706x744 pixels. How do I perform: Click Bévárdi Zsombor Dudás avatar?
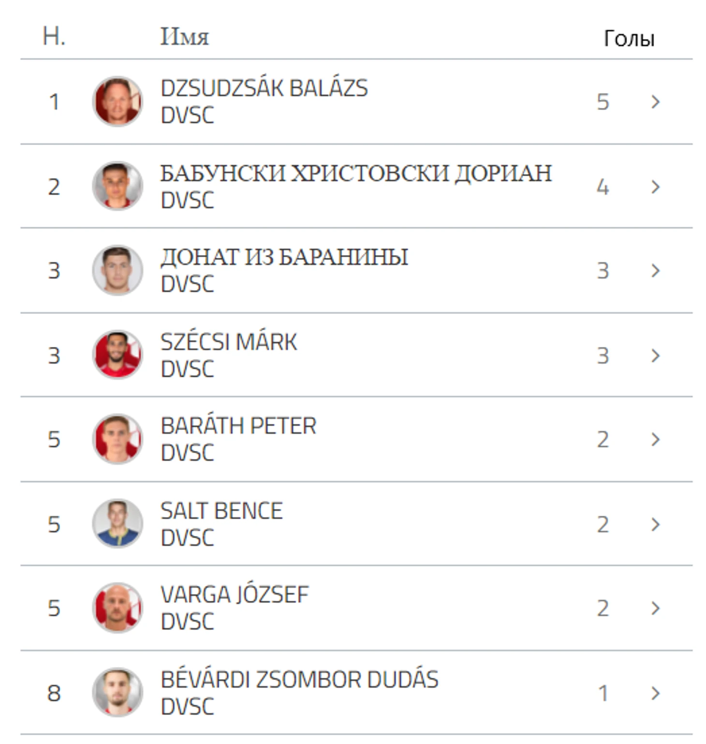pyautogui.click(x=118, y=693)
